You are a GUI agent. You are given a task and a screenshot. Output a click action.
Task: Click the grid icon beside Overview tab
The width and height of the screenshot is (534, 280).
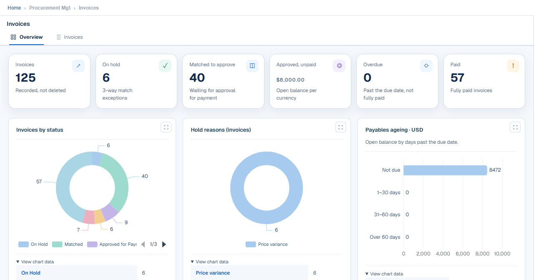(x=13, y=37)
